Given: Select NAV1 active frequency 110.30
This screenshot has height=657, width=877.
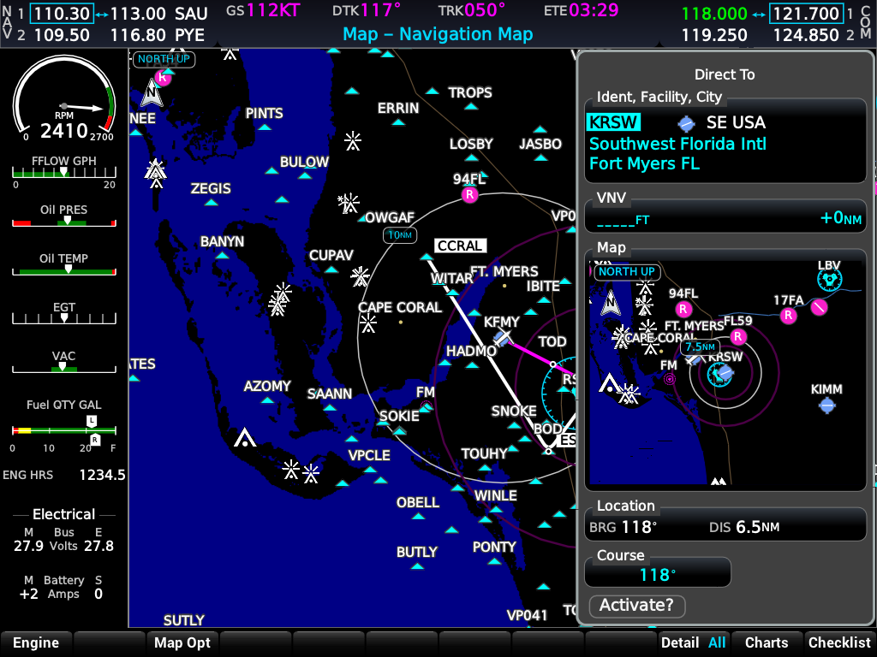Looking at the screenshot, I should (62, 14).
